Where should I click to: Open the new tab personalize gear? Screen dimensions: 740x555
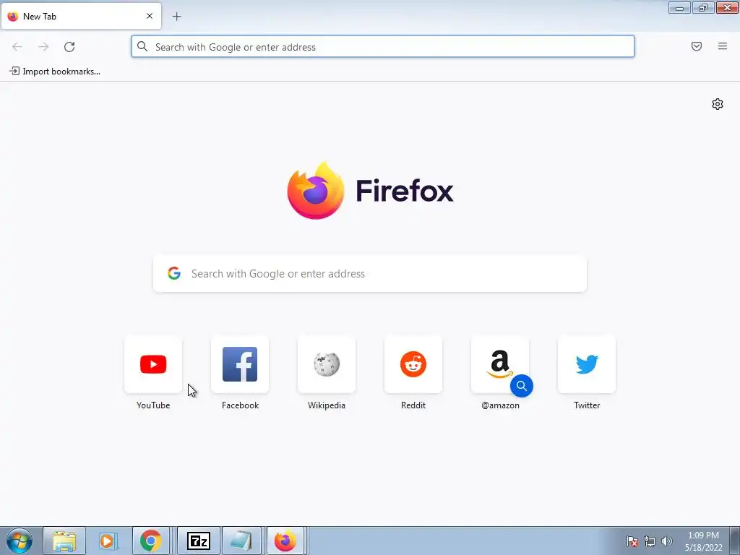[718, 104]
